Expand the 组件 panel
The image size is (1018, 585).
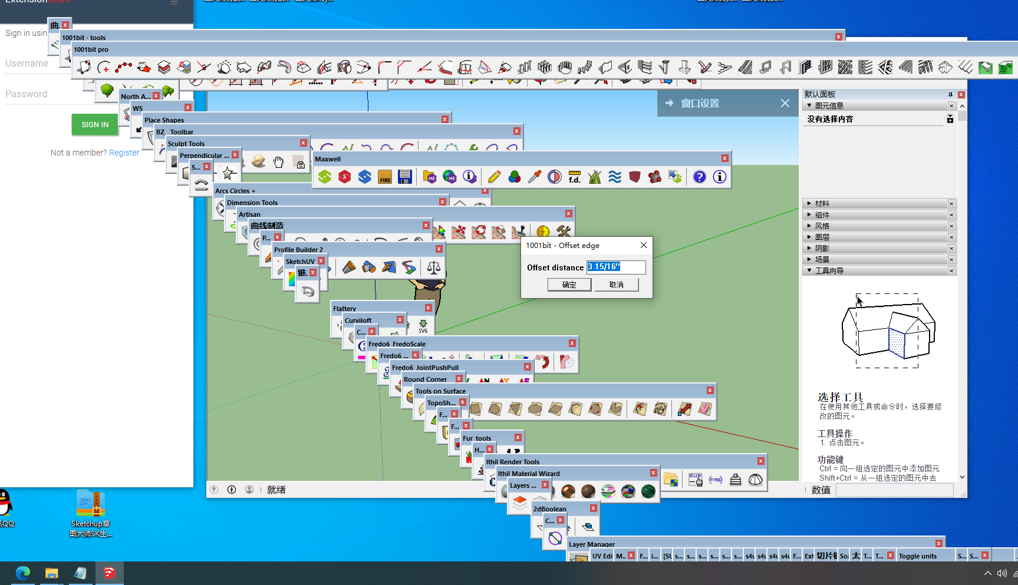(809, 214)
